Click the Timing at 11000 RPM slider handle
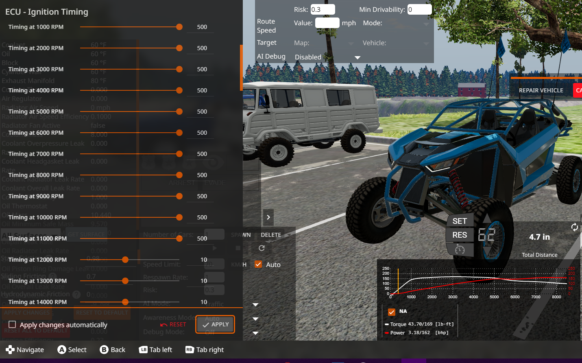 (x=179, y=238)
